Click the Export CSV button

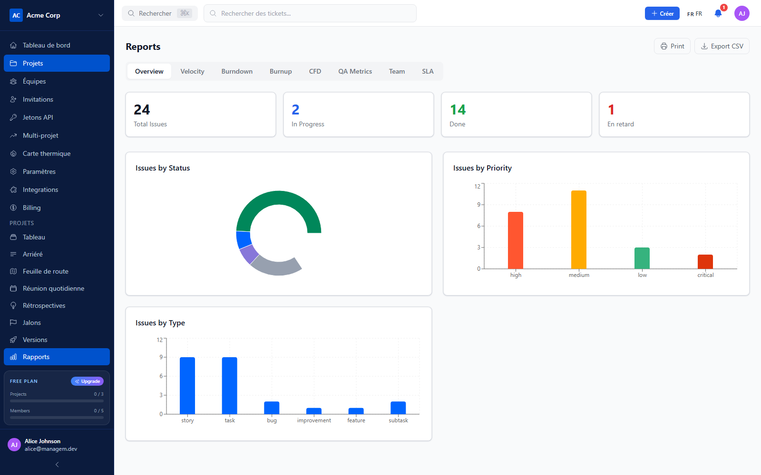pos(722,46)
